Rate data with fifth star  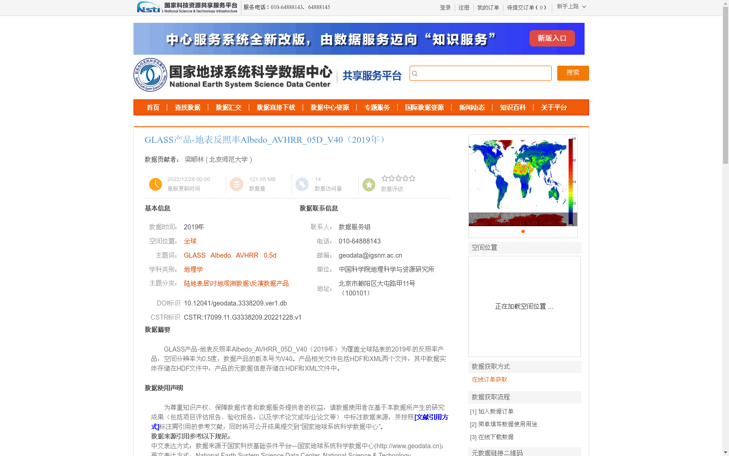[x=412, y=178]
